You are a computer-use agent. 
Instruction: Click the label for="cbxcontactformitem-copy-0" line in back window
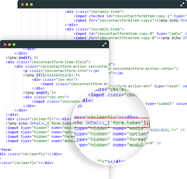pos(130,38)
